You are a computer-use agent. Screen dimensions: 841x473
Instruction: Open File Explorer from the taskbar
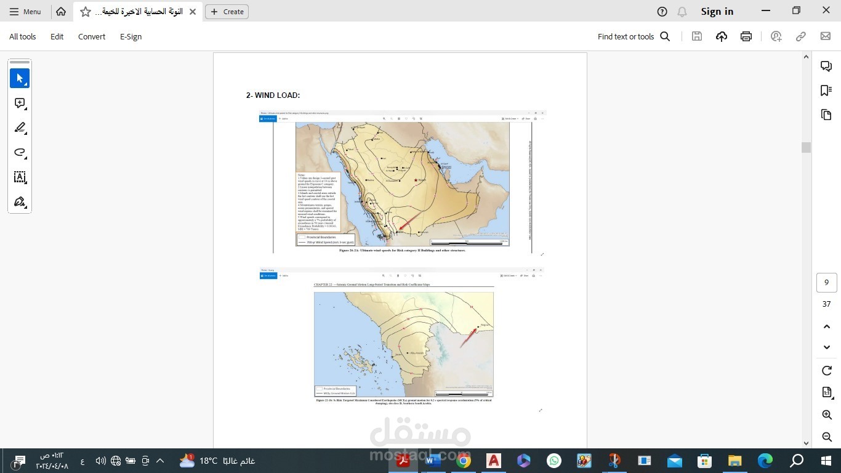point(735,461)
